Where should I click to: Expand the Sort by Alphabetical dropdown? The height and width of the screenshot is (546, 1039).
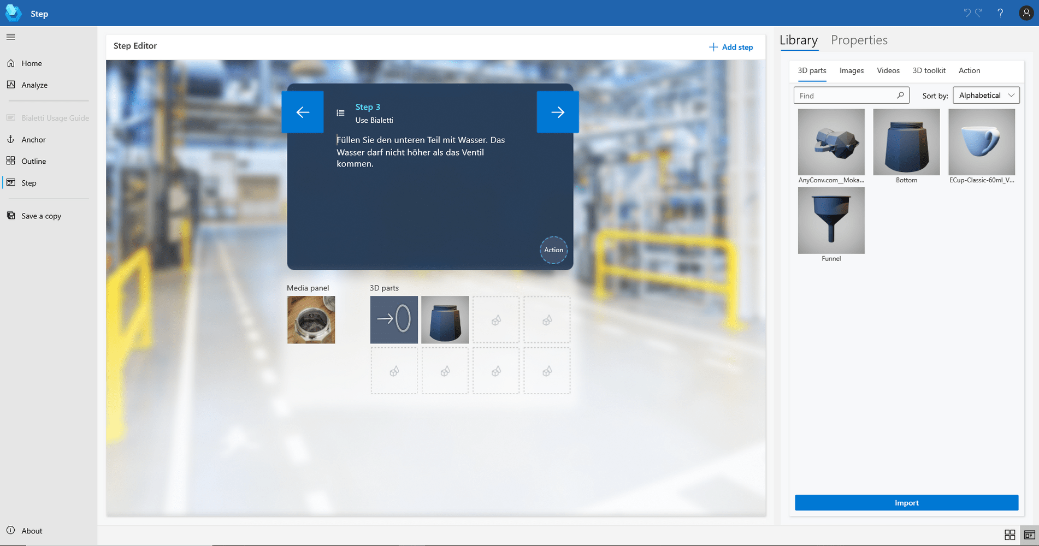point(986,96)
